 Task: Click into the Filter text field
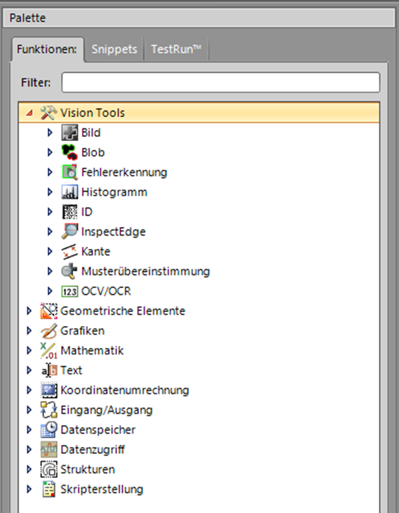click(x=220, y=83)
